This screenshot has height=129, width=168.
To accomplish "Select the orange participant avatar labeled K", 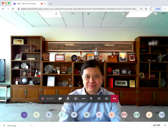I will coord(149,115).
